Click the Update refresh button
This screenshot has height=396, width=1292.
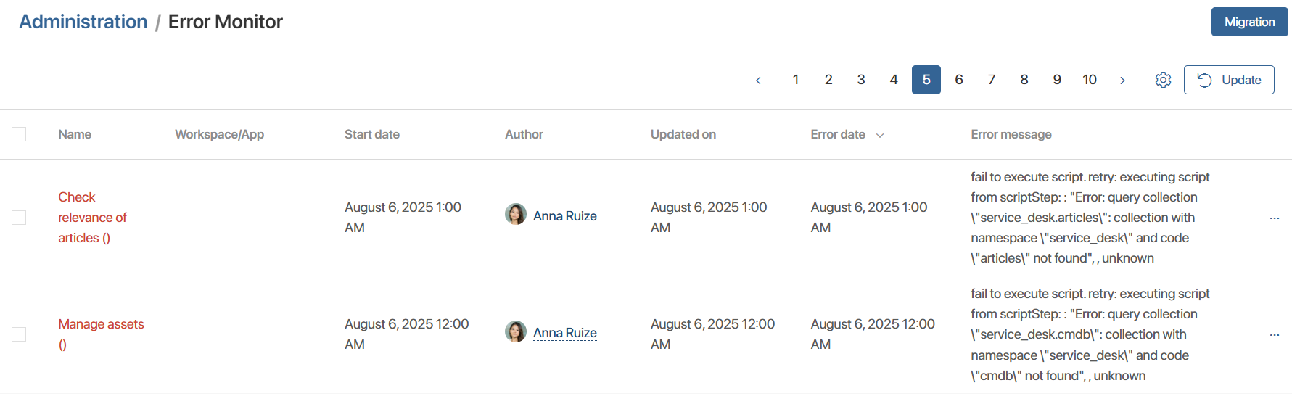click(1229, 80)
